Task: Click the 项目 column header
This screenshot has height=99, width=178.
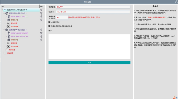Action: tap(20, 6)
